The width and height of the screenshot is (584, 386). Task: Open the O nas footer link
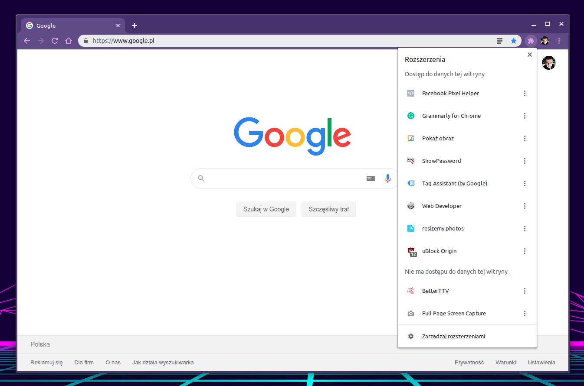click(x=113, y=362)
